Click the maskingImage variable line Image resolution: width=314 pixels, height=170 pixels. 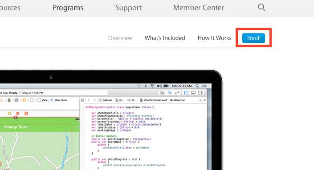click(111, 130)
